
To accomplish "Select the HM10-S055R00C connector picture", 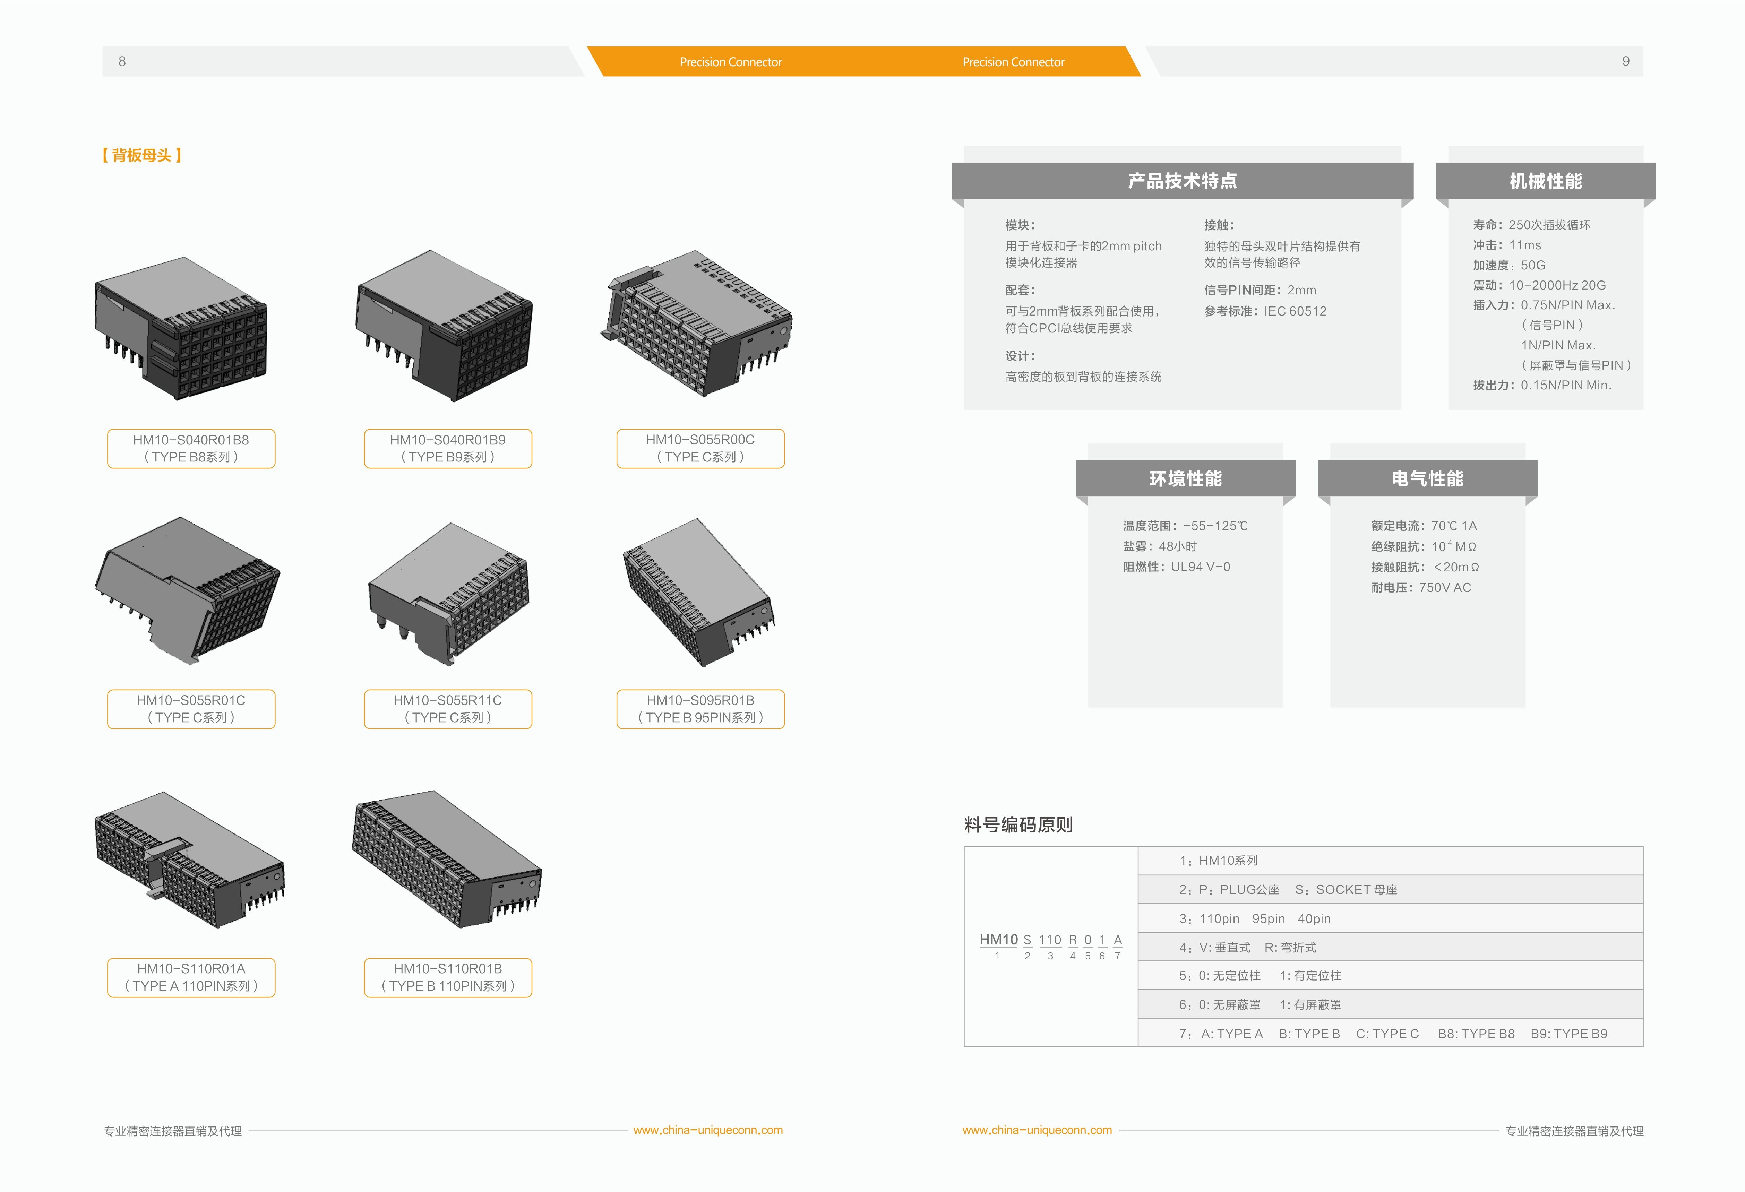I will tap(697, 323).
